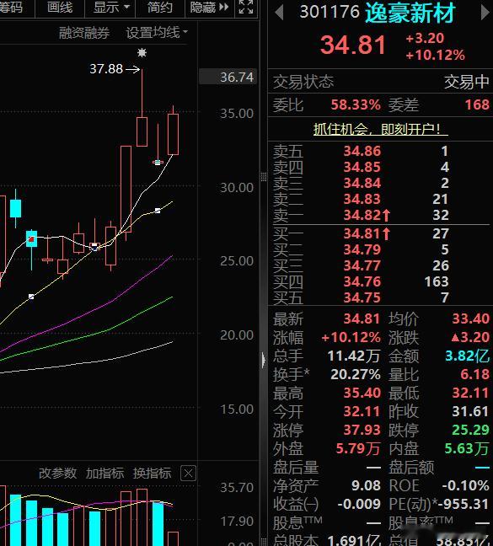Viewport: 493px width, 546px height.
Task: Go to next stock with right arrow
Action: click(x=485, y=13)
